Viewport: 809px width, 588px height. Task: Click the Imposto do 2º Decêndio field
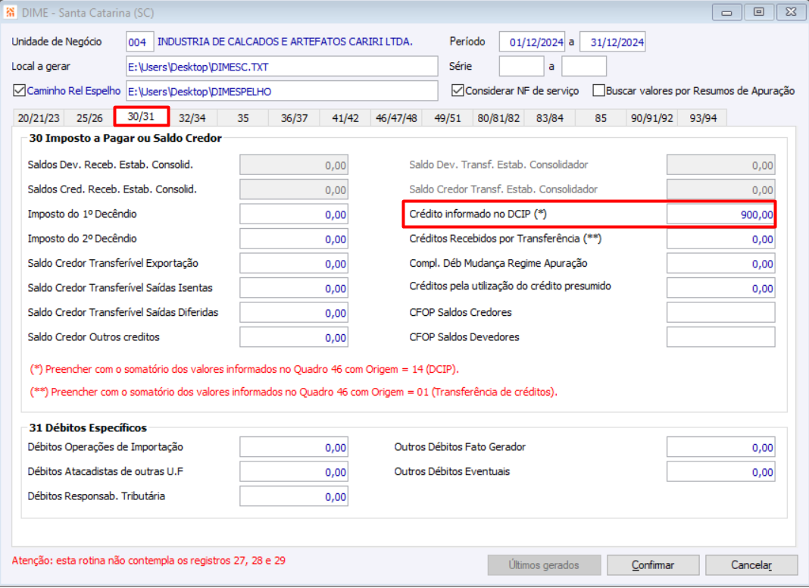pyautogui.click(x=294, y=239)
